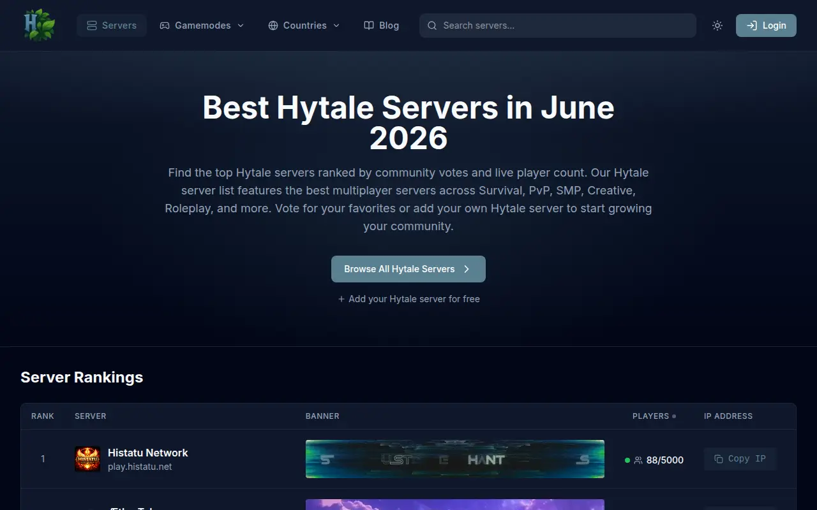
Task: Click the globe icon beside Countries
Action: click(273, 25)
